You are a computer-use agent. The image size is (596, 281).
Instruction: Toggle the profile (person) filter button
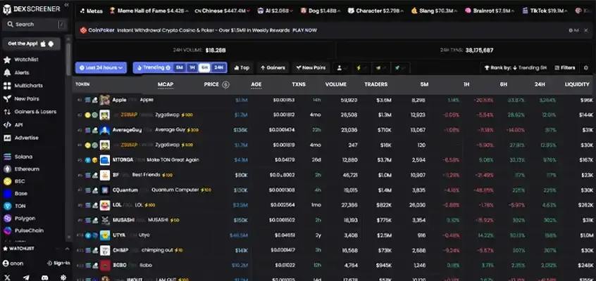coord(342,68)
